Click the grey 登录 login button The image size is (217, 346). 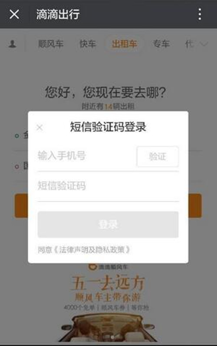click(108, 224)
